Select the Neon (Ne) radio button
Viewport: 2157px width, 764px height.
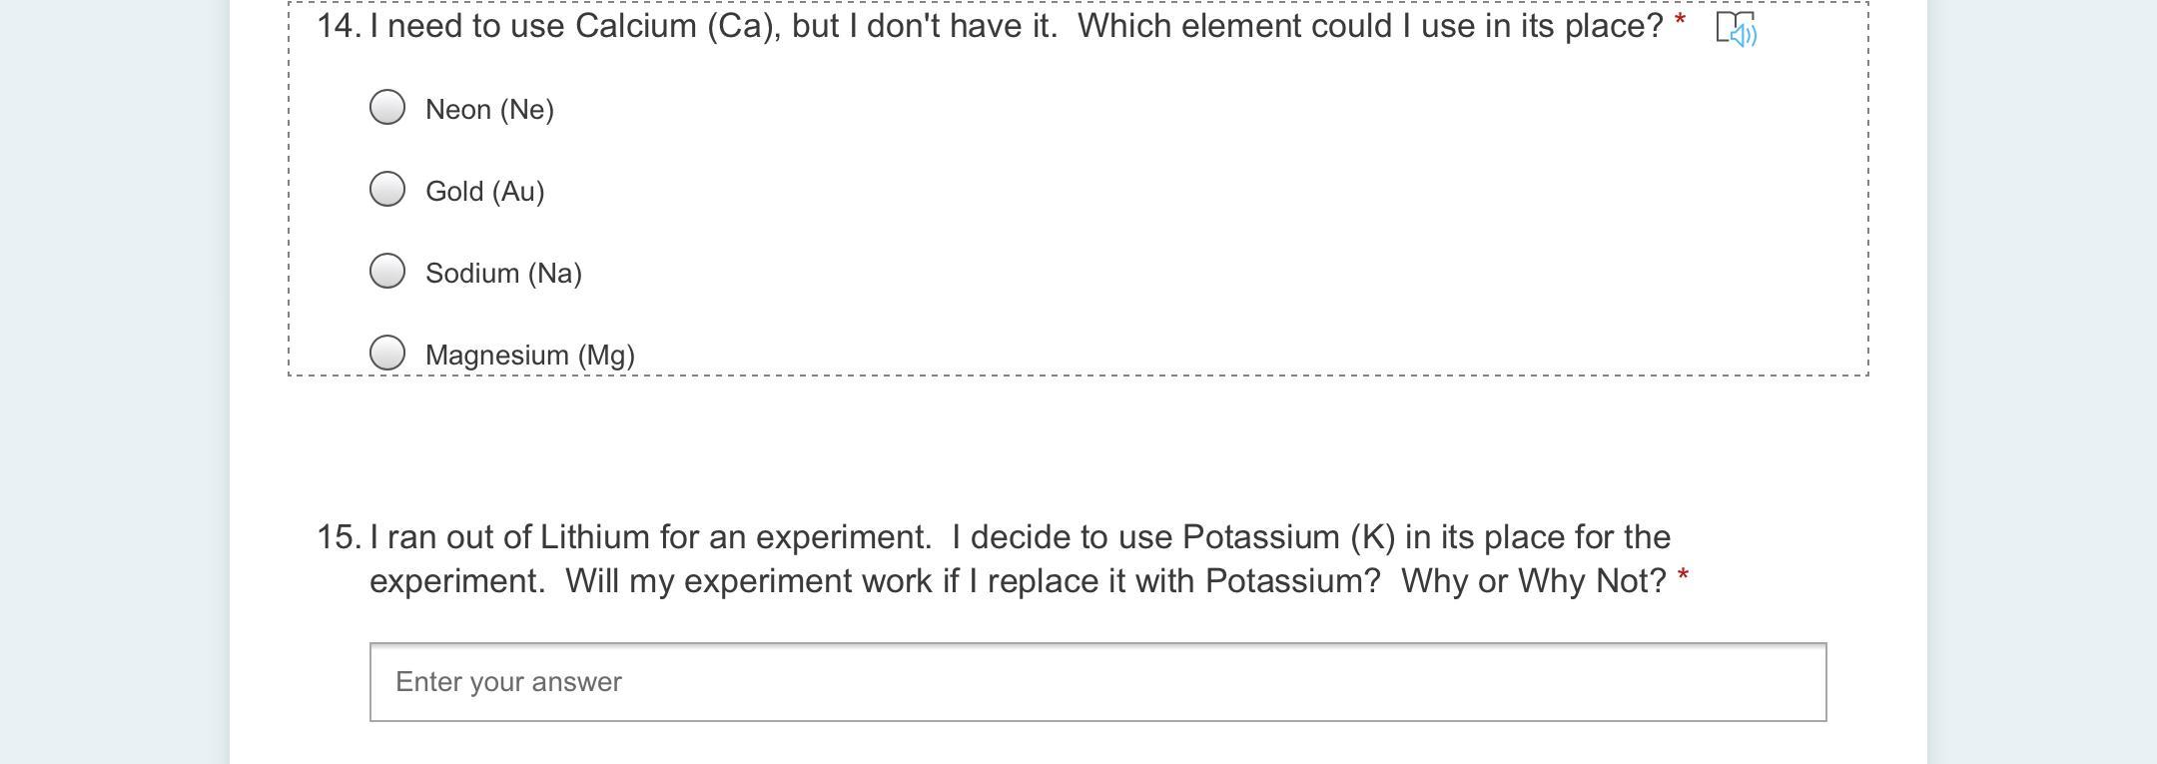click(x=387, y=107)
